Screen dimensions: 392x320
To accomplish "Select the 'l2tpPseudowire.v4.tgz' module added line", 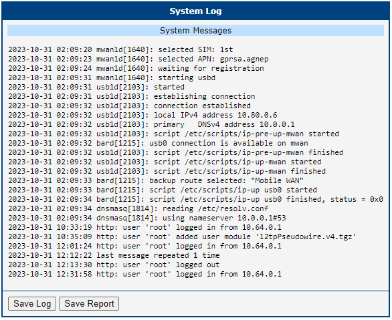I will tap(182, 237).
